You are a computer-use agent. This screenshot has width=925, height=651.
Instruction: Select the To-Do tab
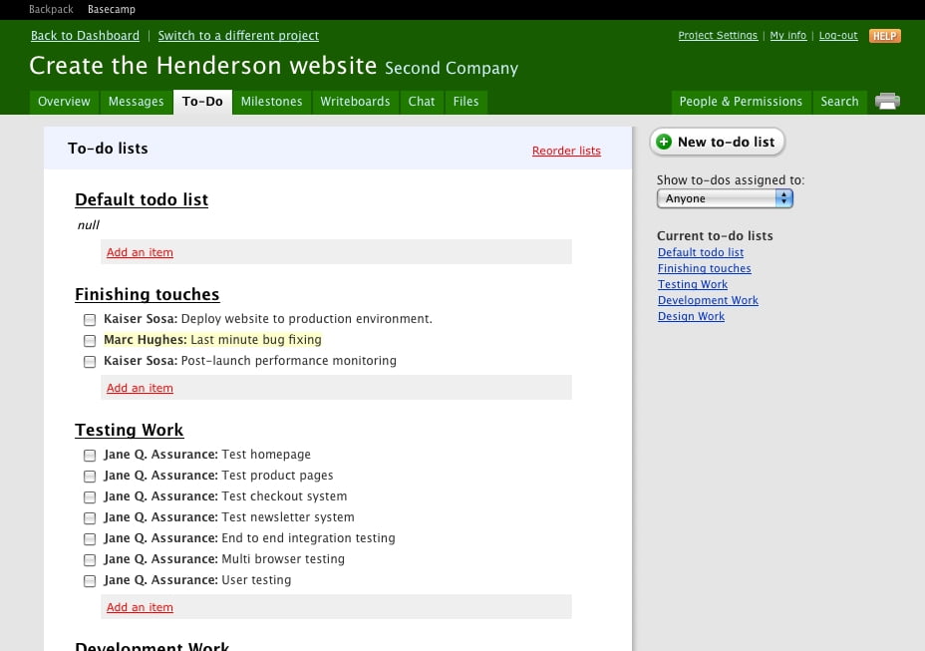202,102
